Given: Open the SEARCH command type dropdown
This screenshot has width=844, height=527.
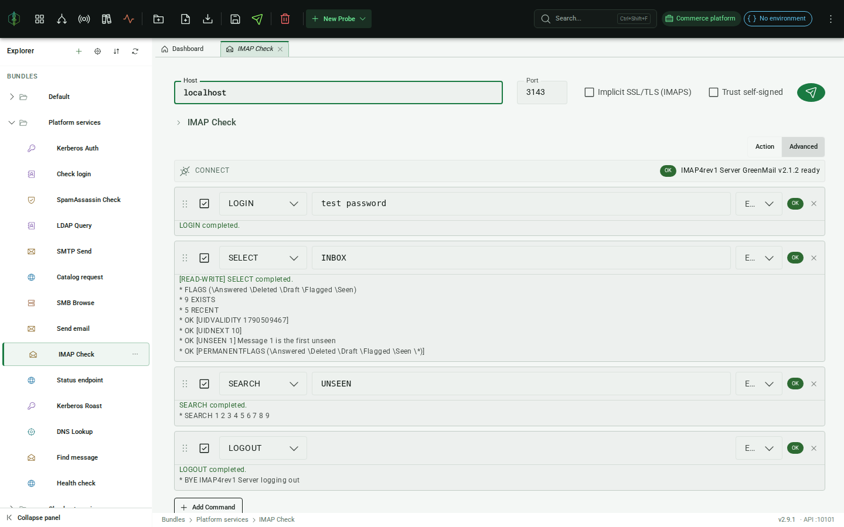Looking at the screenshot, I should (x=263, y=384).
